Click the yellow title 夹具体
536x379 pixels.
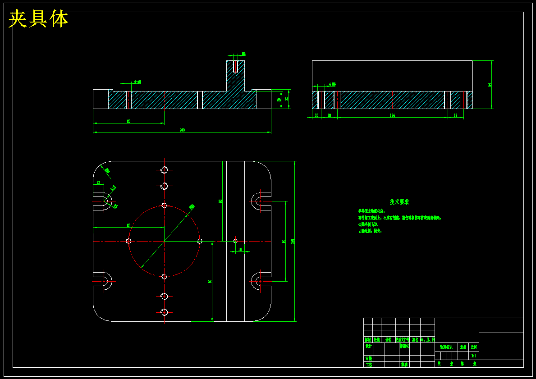coord(38,19)
